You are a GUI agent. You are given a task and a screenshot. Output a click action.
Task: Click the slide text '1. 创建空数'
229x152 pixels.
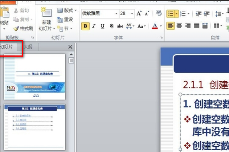pyautogui.click(x=206, y=104)
